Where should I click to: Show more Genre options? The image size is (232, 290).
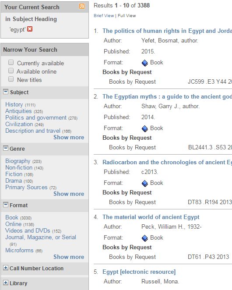69,194
